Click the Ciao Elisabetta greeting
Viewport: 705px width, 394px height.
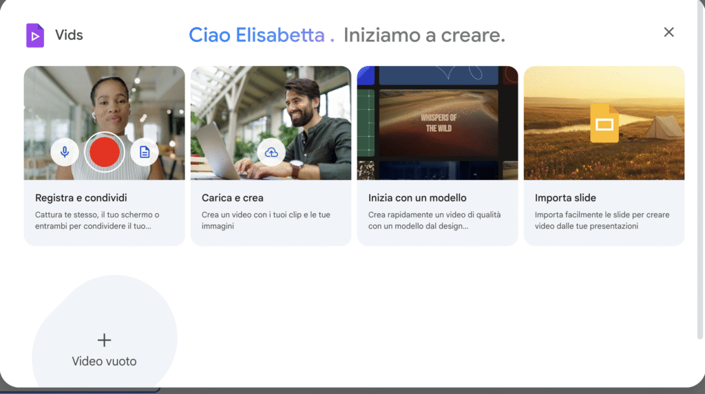(x=261, y=35)
